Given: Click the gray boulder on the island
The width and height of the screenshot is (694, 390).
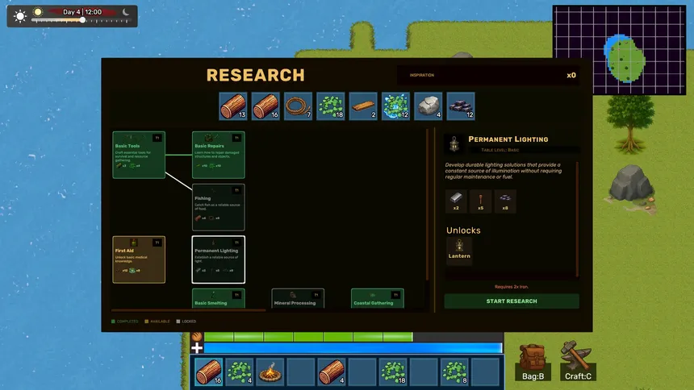Looking at the screenshot, I should pyautogui.click(x=632, y=185).
